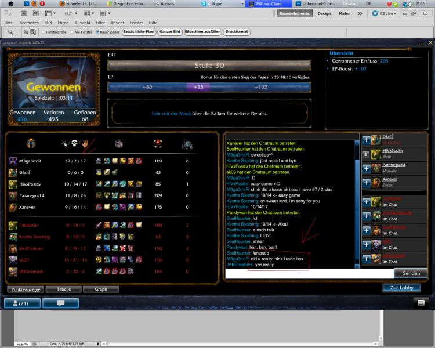Switch to the Graph tab

(101, 289)
